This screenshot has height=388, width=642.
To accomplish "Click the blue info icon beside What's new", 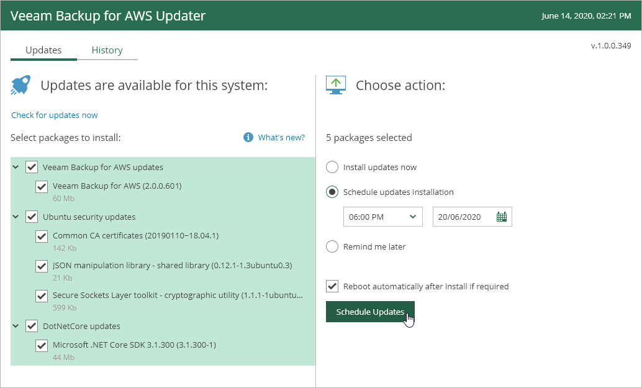I will click(x=248, y=137).
